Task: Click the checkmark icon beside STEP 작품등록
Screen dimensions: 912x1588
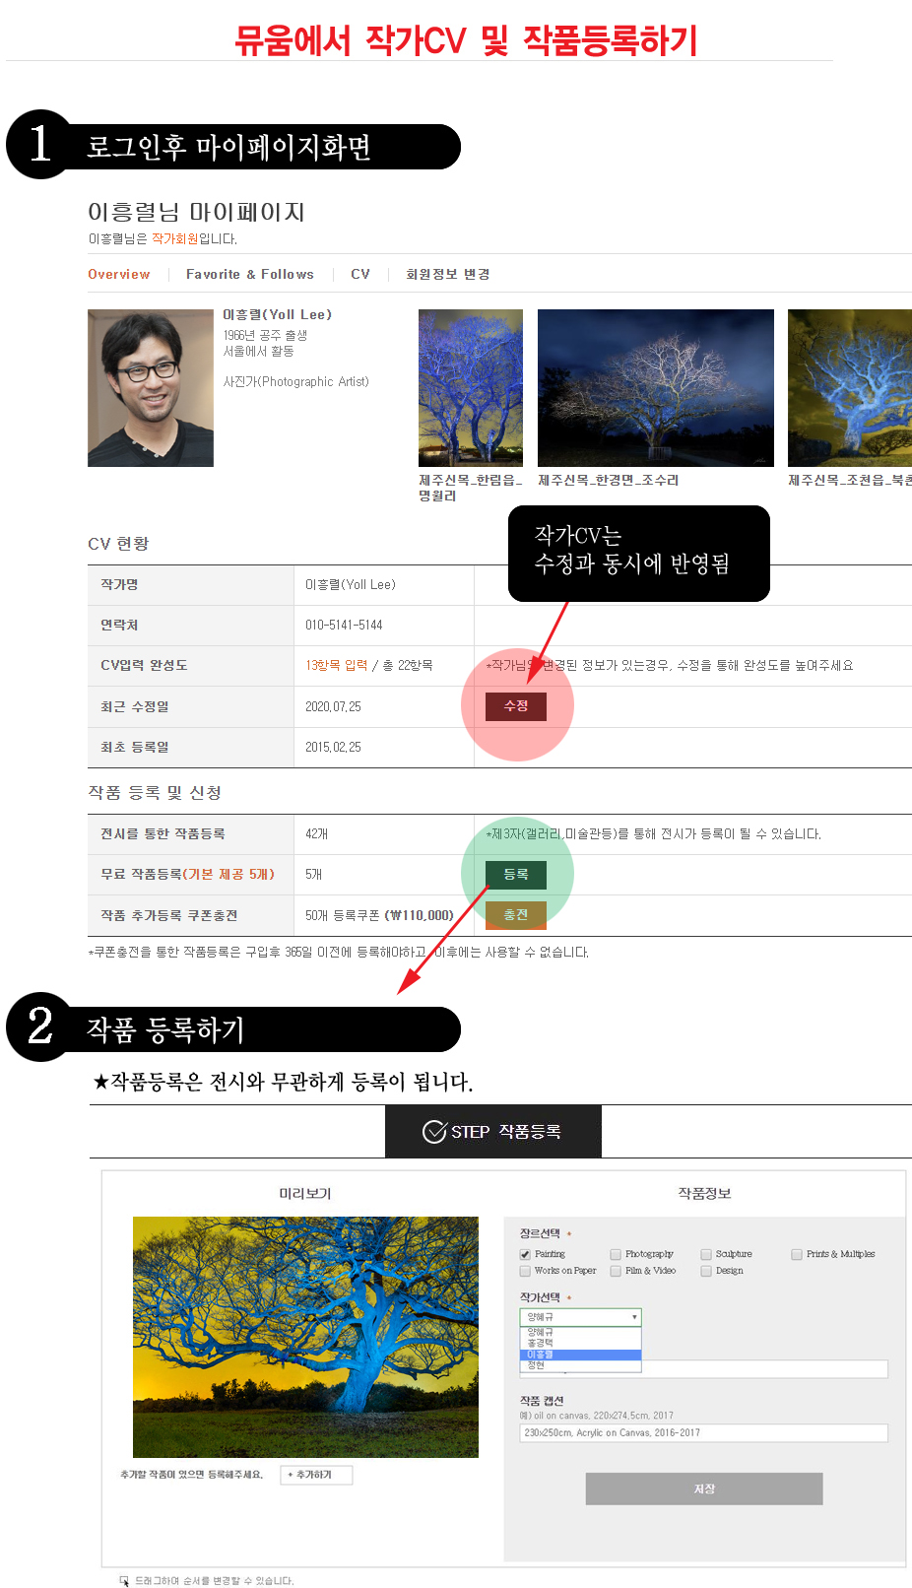Action: click(434, 1132)
